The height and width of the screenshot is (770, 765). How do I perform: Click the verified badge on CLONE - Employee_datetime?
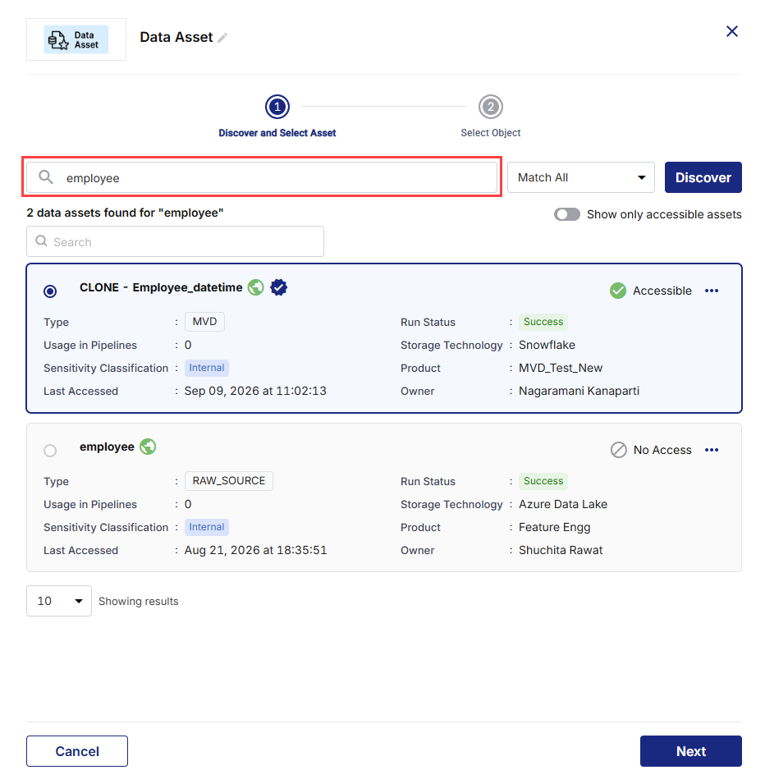[278, 287]
